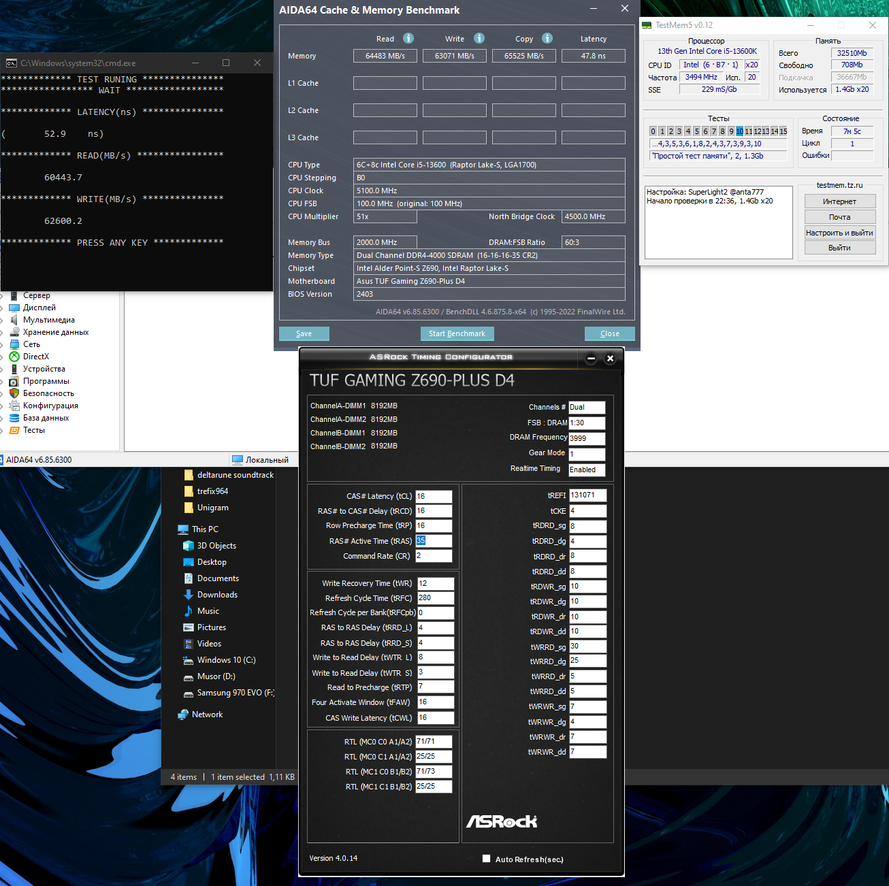The width and height of the screenshot is (889, 886).
Task: Select the Сеть network icon in AIDA64
Action: pyautogui.click(x=14, y=344)
